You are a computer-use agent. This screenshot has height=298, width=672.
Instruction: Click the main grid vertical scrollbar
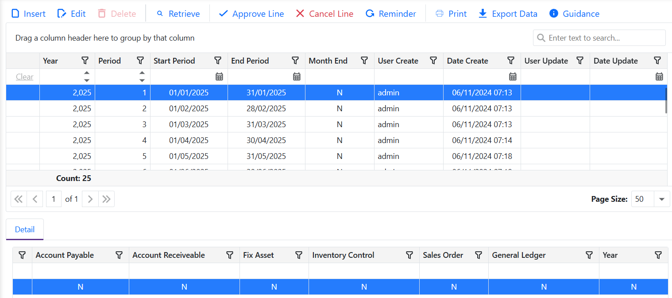pyautogui.click(x=666, y=101)
